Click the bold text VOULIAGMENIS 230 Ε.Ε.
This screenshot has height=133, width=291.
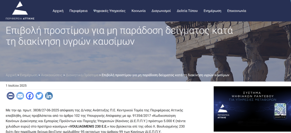click(x=89, y=126)
